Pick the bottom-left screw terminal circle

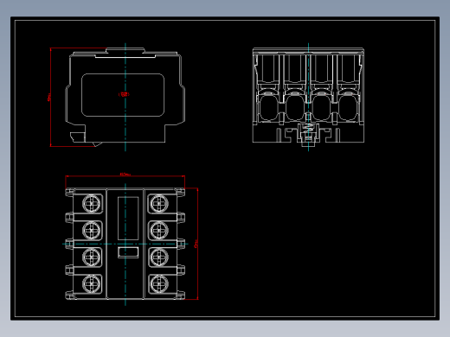[x=92, y=283]
